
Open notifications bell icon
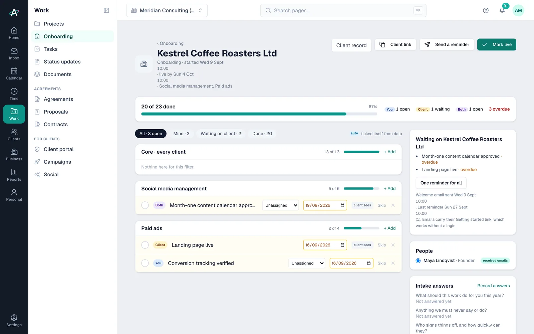(x=502, y=10)
